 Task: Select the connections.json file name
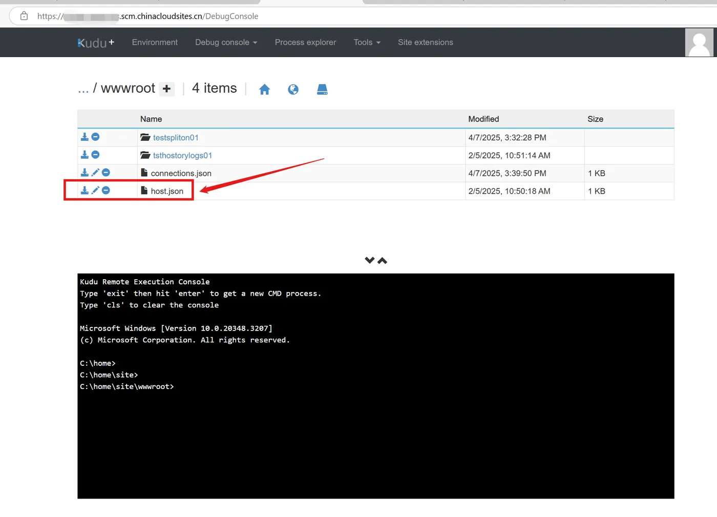(x=181, y=174)
